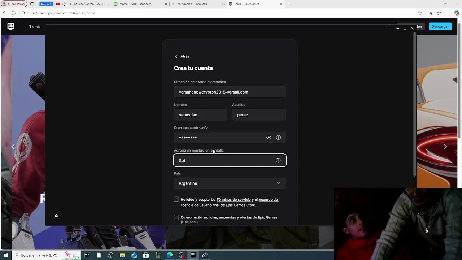462x260 pixels.
Task: Open League of Legends taskbar icon
Action: click(x=158, y=255)
